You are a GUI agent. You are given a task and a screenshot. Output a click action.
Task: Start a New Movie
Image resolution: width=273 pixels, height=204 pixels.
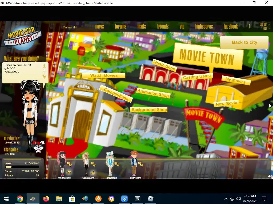(226, 104)
